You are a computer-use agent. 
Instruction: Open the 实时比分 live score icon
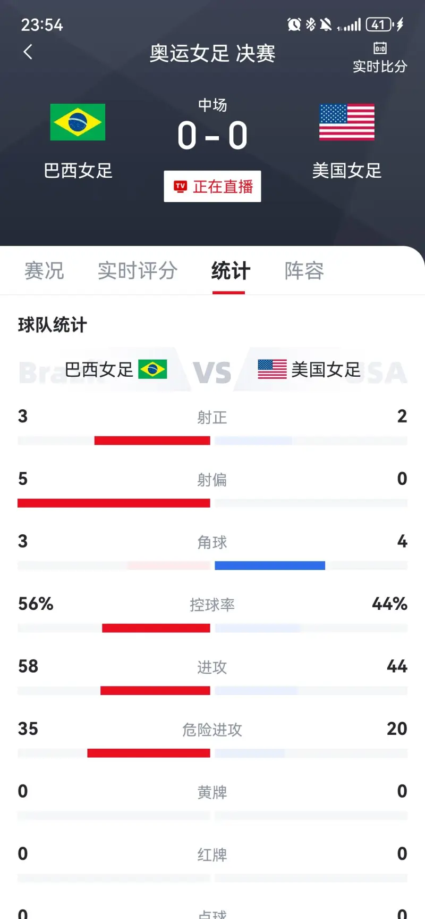tap(380, 58)
